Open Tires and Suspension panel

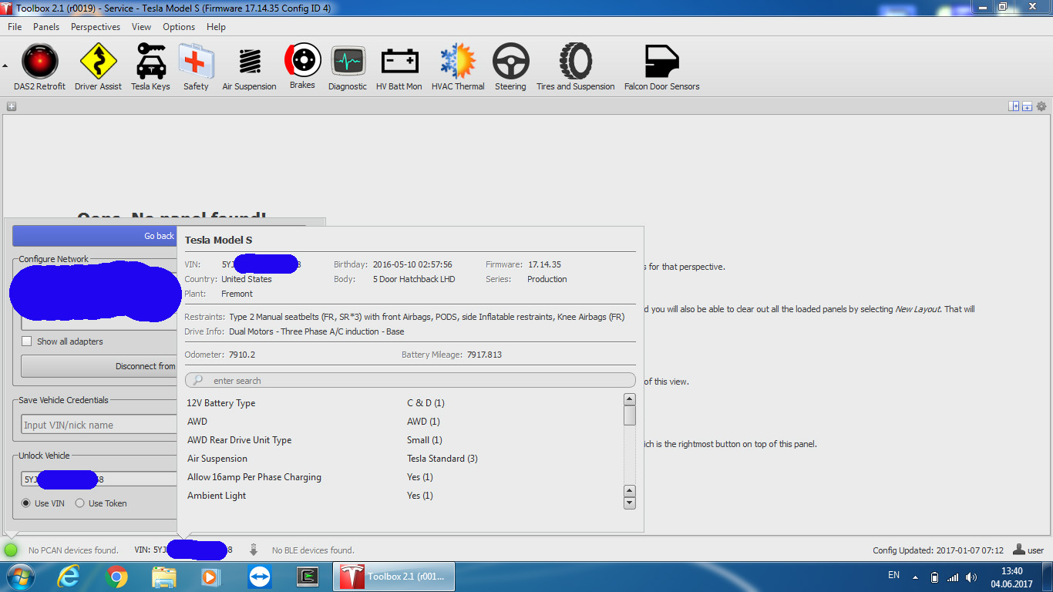pyautogui.click(x=576, y=68)
